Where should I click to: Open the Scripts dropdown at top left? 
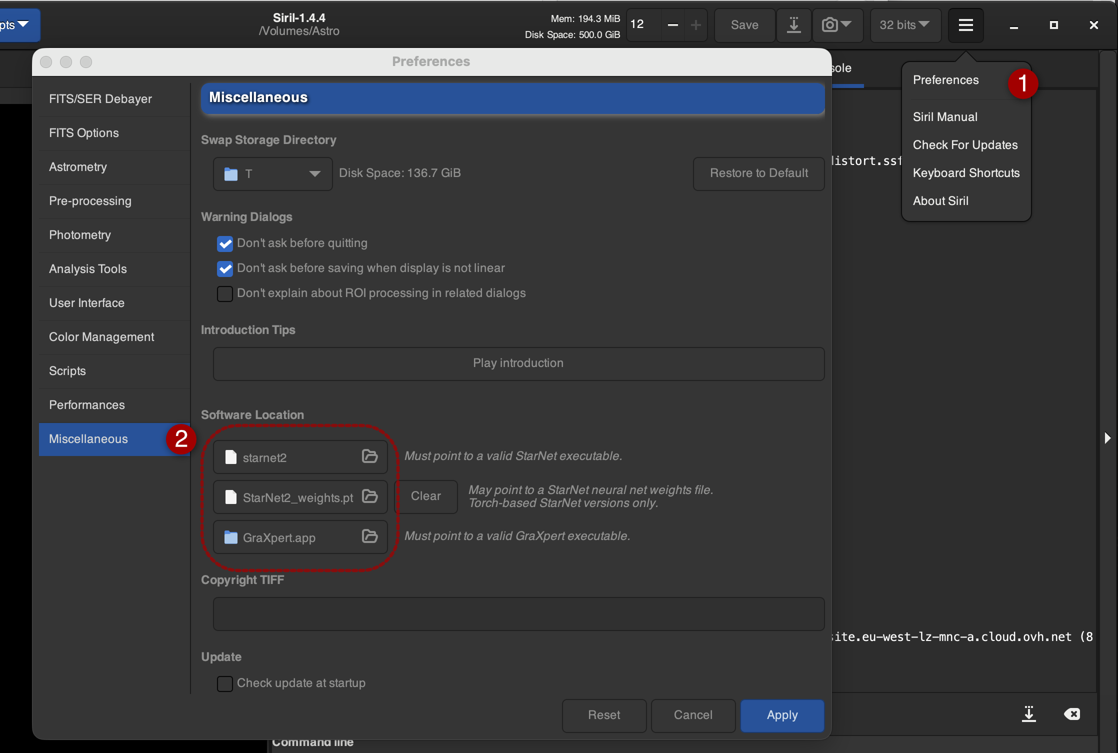(x=19, y=25)
